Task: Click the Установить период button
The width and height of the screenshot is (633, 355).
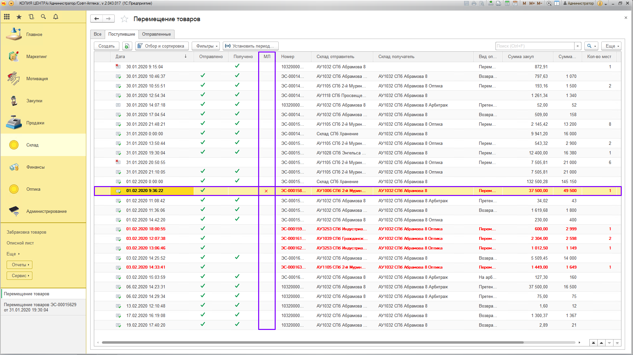Action: tap(251, 46)
